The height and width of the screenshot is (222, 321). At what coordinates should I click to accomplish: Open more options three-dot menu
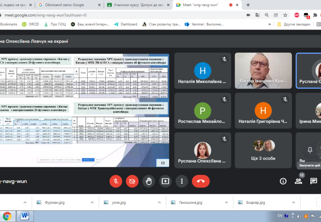click(x=182, y=181)
